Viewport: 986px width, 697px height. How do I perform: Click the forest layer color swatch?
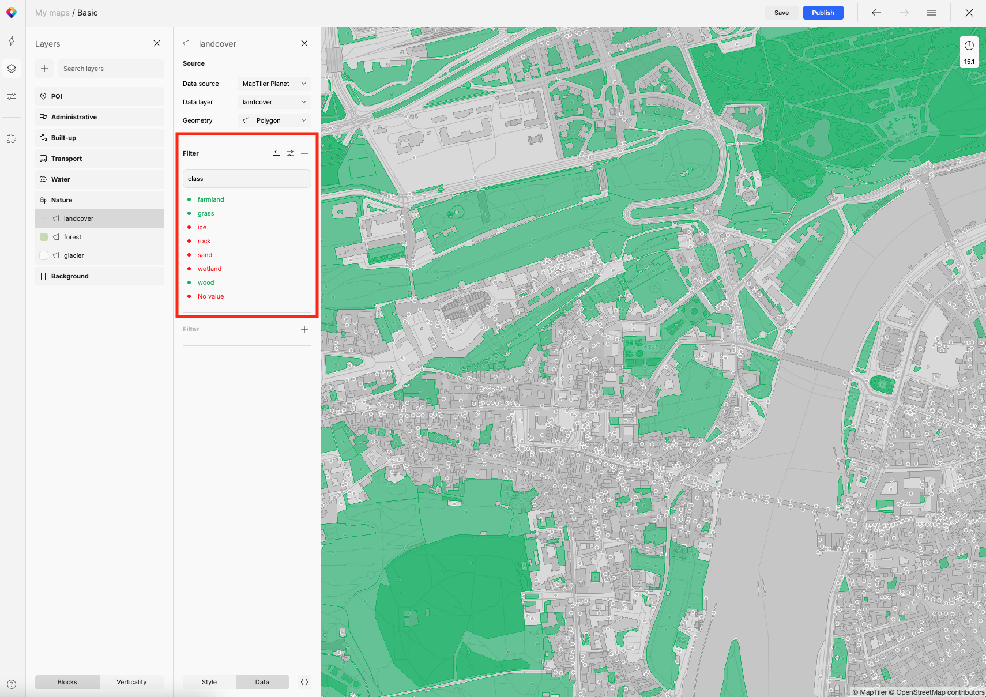pyautogui.click(x=44, y=237)
